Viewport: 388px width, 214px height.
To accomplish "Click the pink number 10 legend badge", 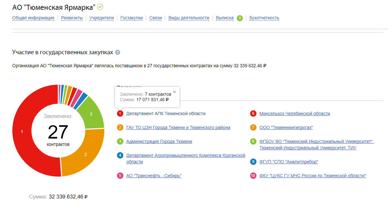I will (253, 176).
